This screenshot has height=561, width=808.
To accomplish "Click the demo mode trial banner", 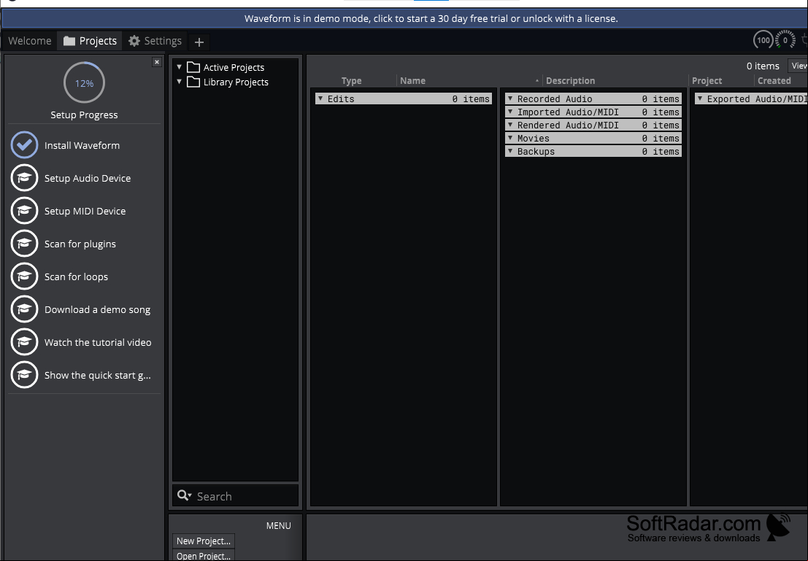I will tap(404, 18).
